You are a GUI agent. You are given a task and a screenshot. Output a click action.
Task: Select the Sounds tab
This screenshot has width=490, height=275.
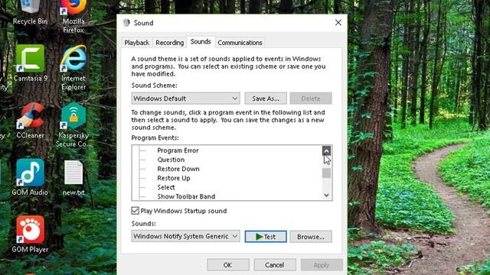(201, 42)
